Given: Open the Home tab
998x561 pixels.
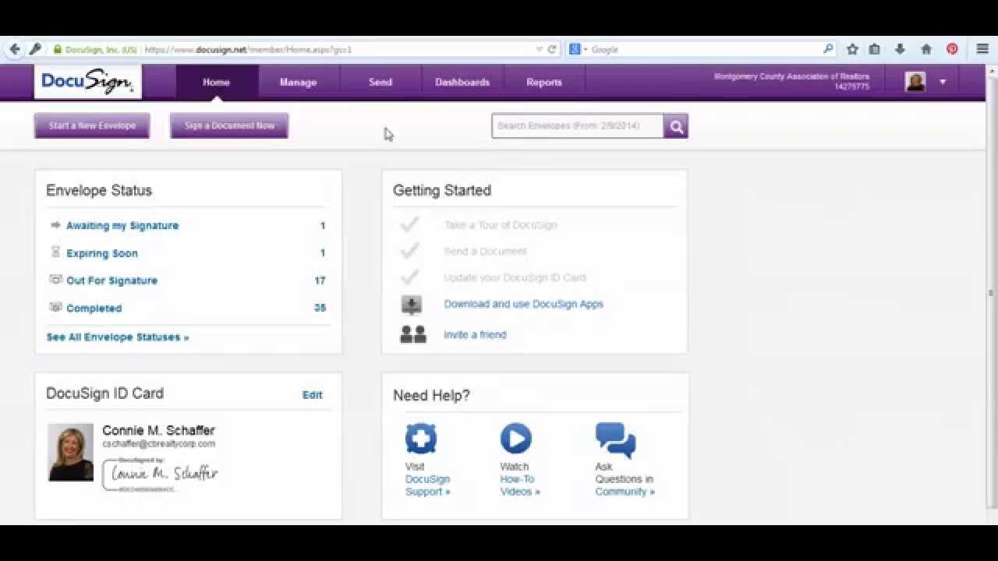Looking at the screenshot, I should point(217,82).
